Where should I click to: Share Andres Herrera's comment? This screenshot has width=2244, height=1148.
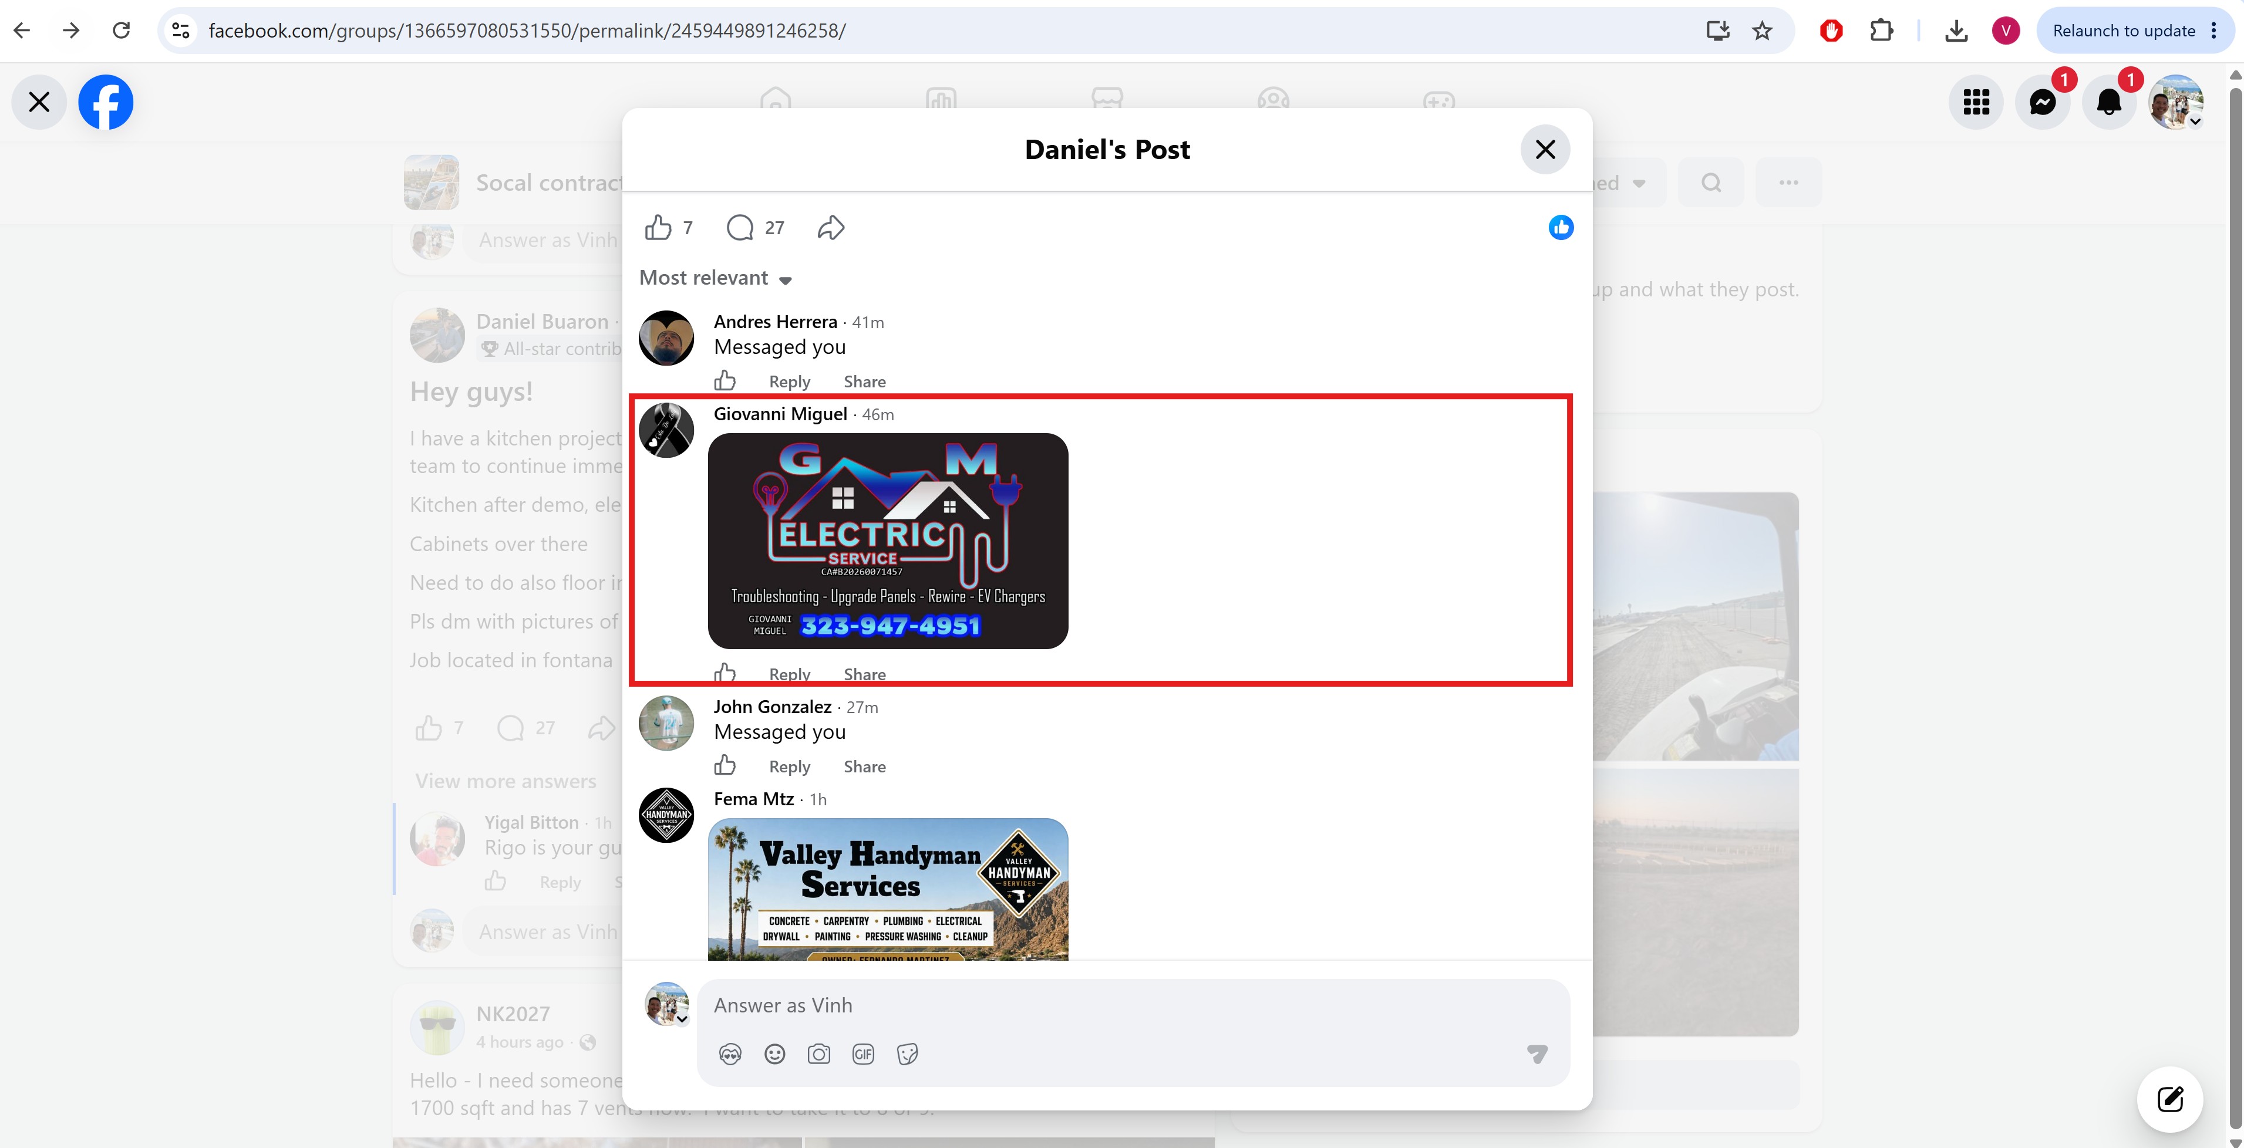coord(864,381)
